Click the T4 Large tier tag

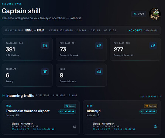(x=70, y=106)
